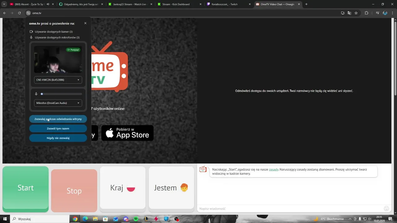Close the permission popup with X
397x223 pixels.
85,23
